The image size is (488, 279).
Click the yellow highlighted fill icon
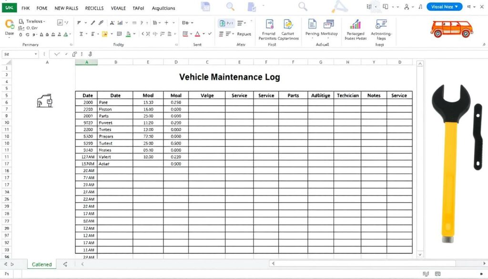104,34
